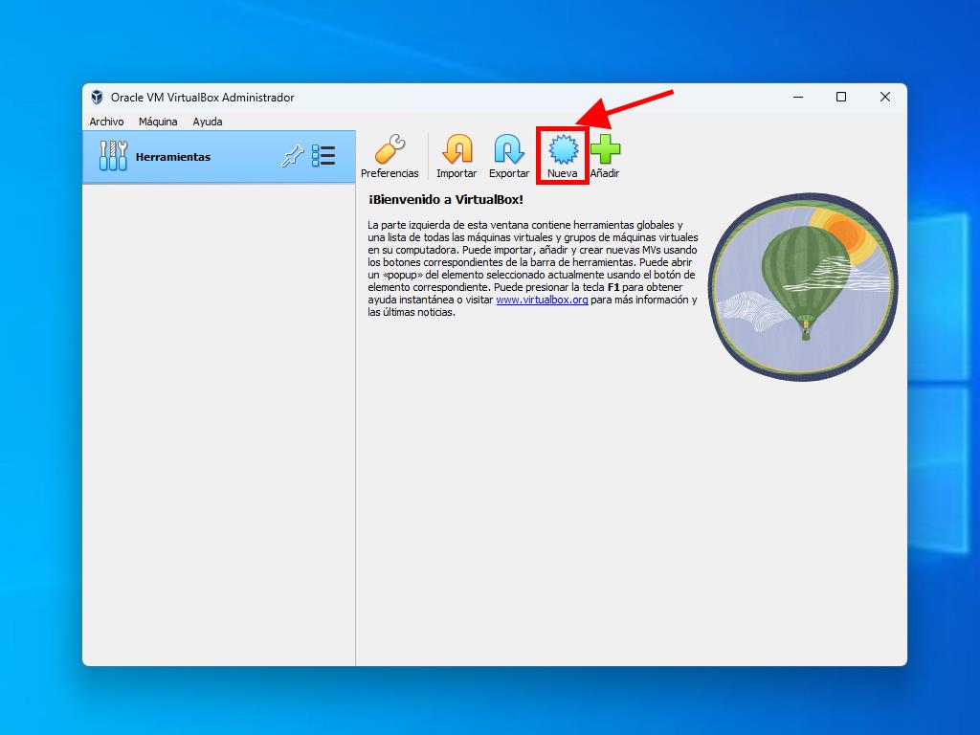
Task: Click the Importar appliance icon
Action: 457,156
